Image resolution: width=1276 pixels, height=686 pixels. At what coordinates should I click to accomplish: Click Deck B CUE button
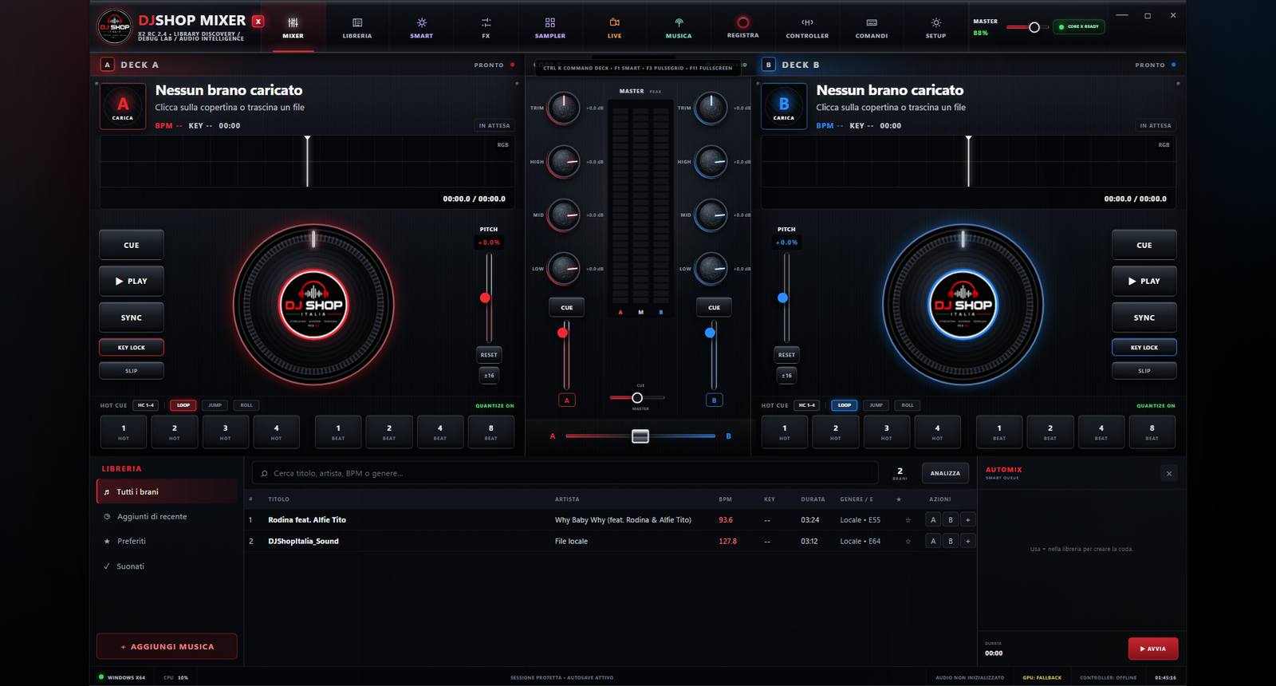point(1144,245)
